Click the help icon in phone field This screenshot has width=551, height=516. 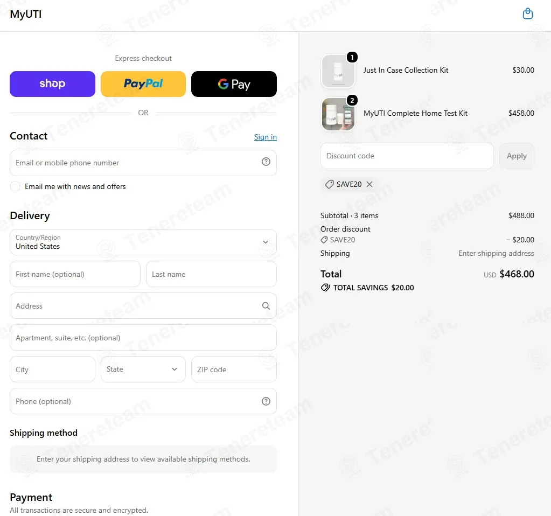pos(266,401)
